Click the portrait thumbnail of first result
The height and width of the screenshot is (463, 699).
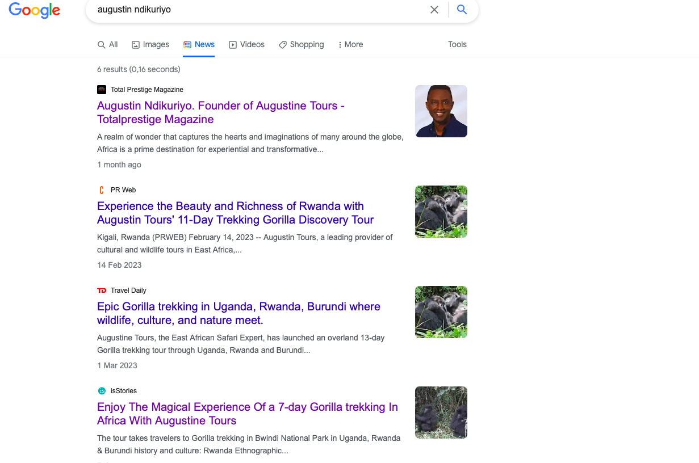pyautogui.click(x=441, y=111)
